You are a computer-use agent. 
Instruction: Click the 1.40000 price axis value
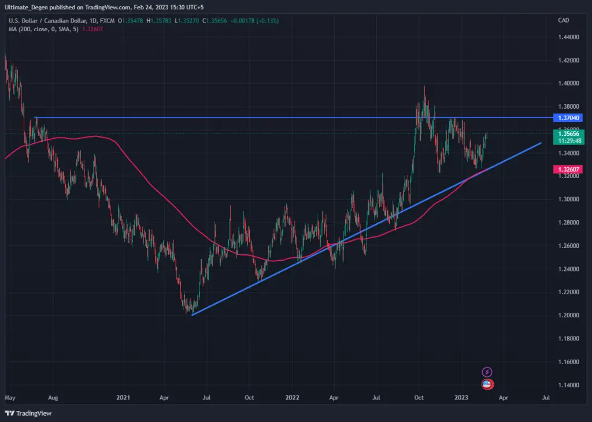(569, 83)
